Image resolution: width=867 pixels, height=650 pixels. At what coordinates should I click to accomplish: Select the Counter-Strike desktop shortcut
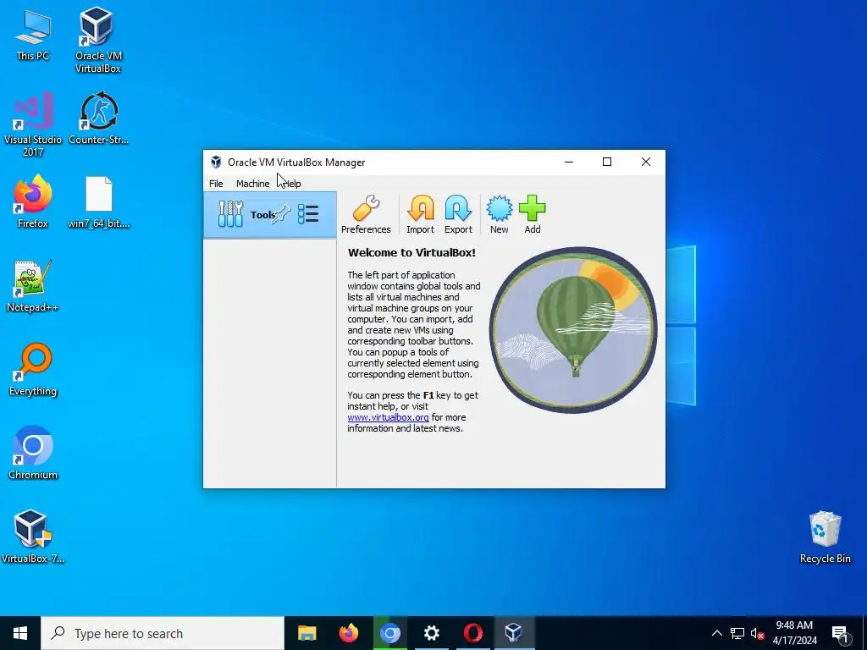point(98,118)
